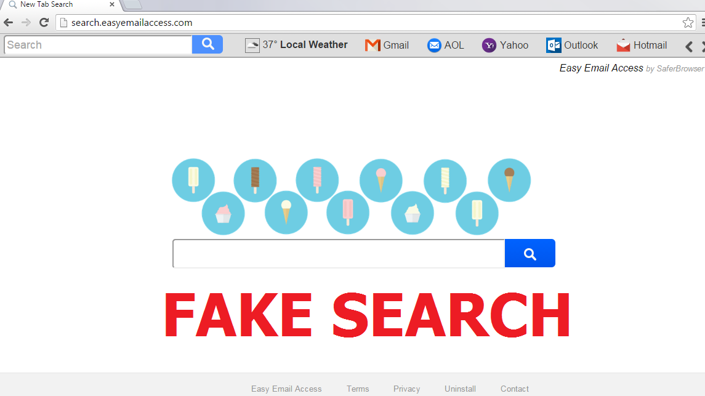Check the 37° Local Weather widget
The image size is (705, 396).
pyautogui.click(x=296, y=45)
